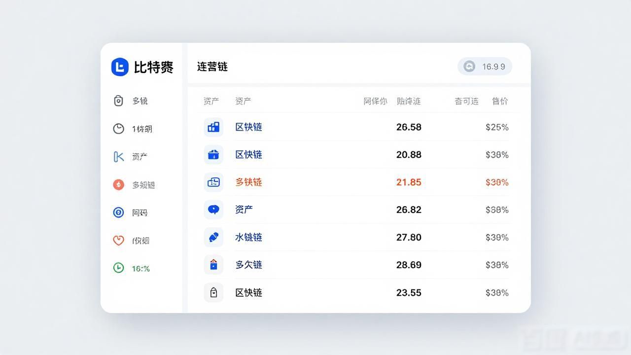Select the pen icon next to 水链链
631x355 pixels.
tap(213, 238)
